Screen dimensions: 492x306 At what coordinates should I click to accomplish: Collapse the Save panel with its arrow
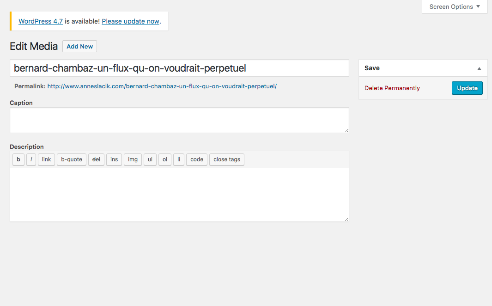coord(479,68)
